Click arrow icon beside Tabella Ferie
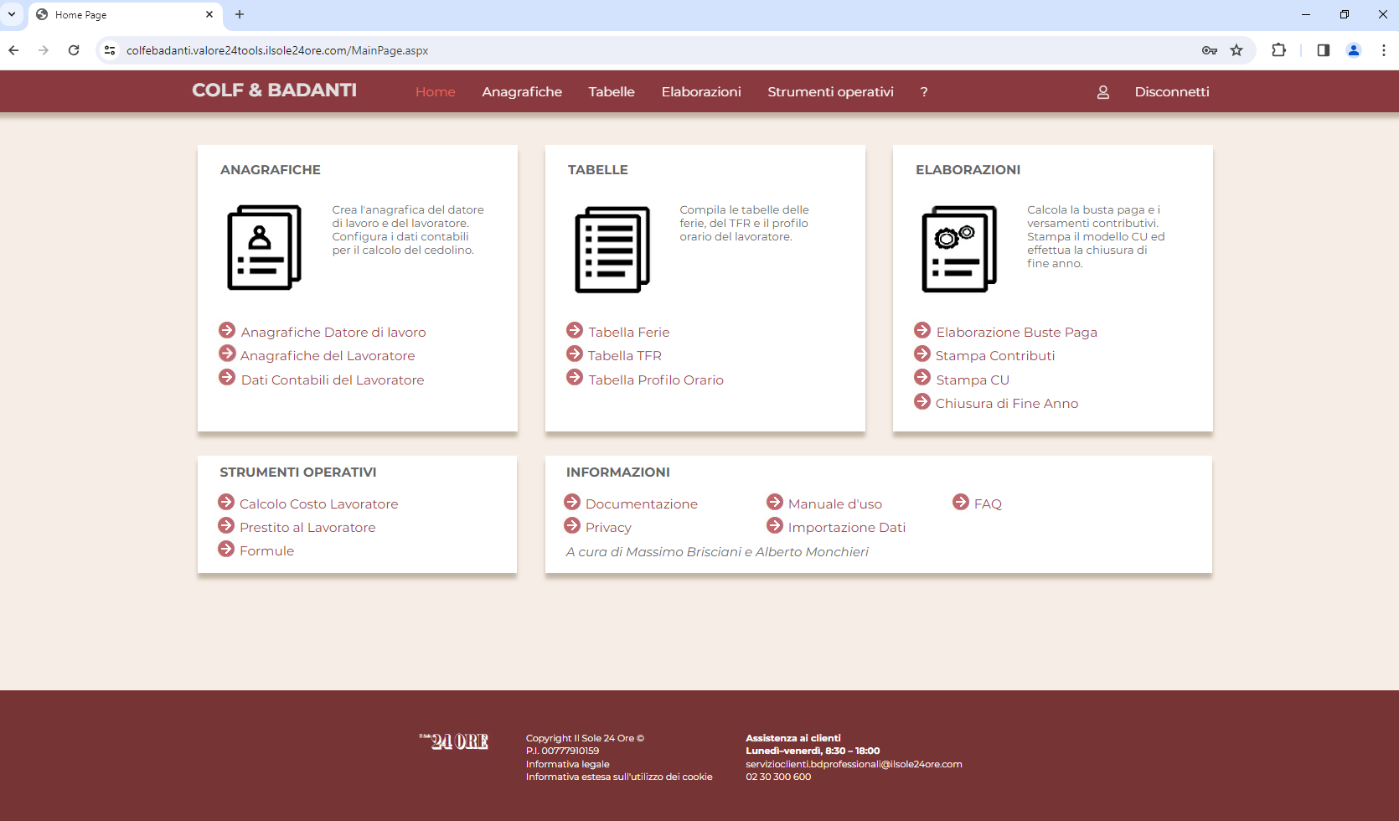 [x=575, y=330]
